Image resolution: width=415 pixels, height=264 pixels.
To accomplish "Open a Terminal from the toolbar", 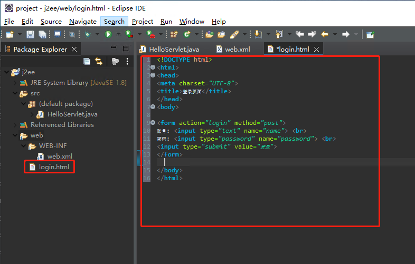I will pyautogui.click(x=57, y=34).
